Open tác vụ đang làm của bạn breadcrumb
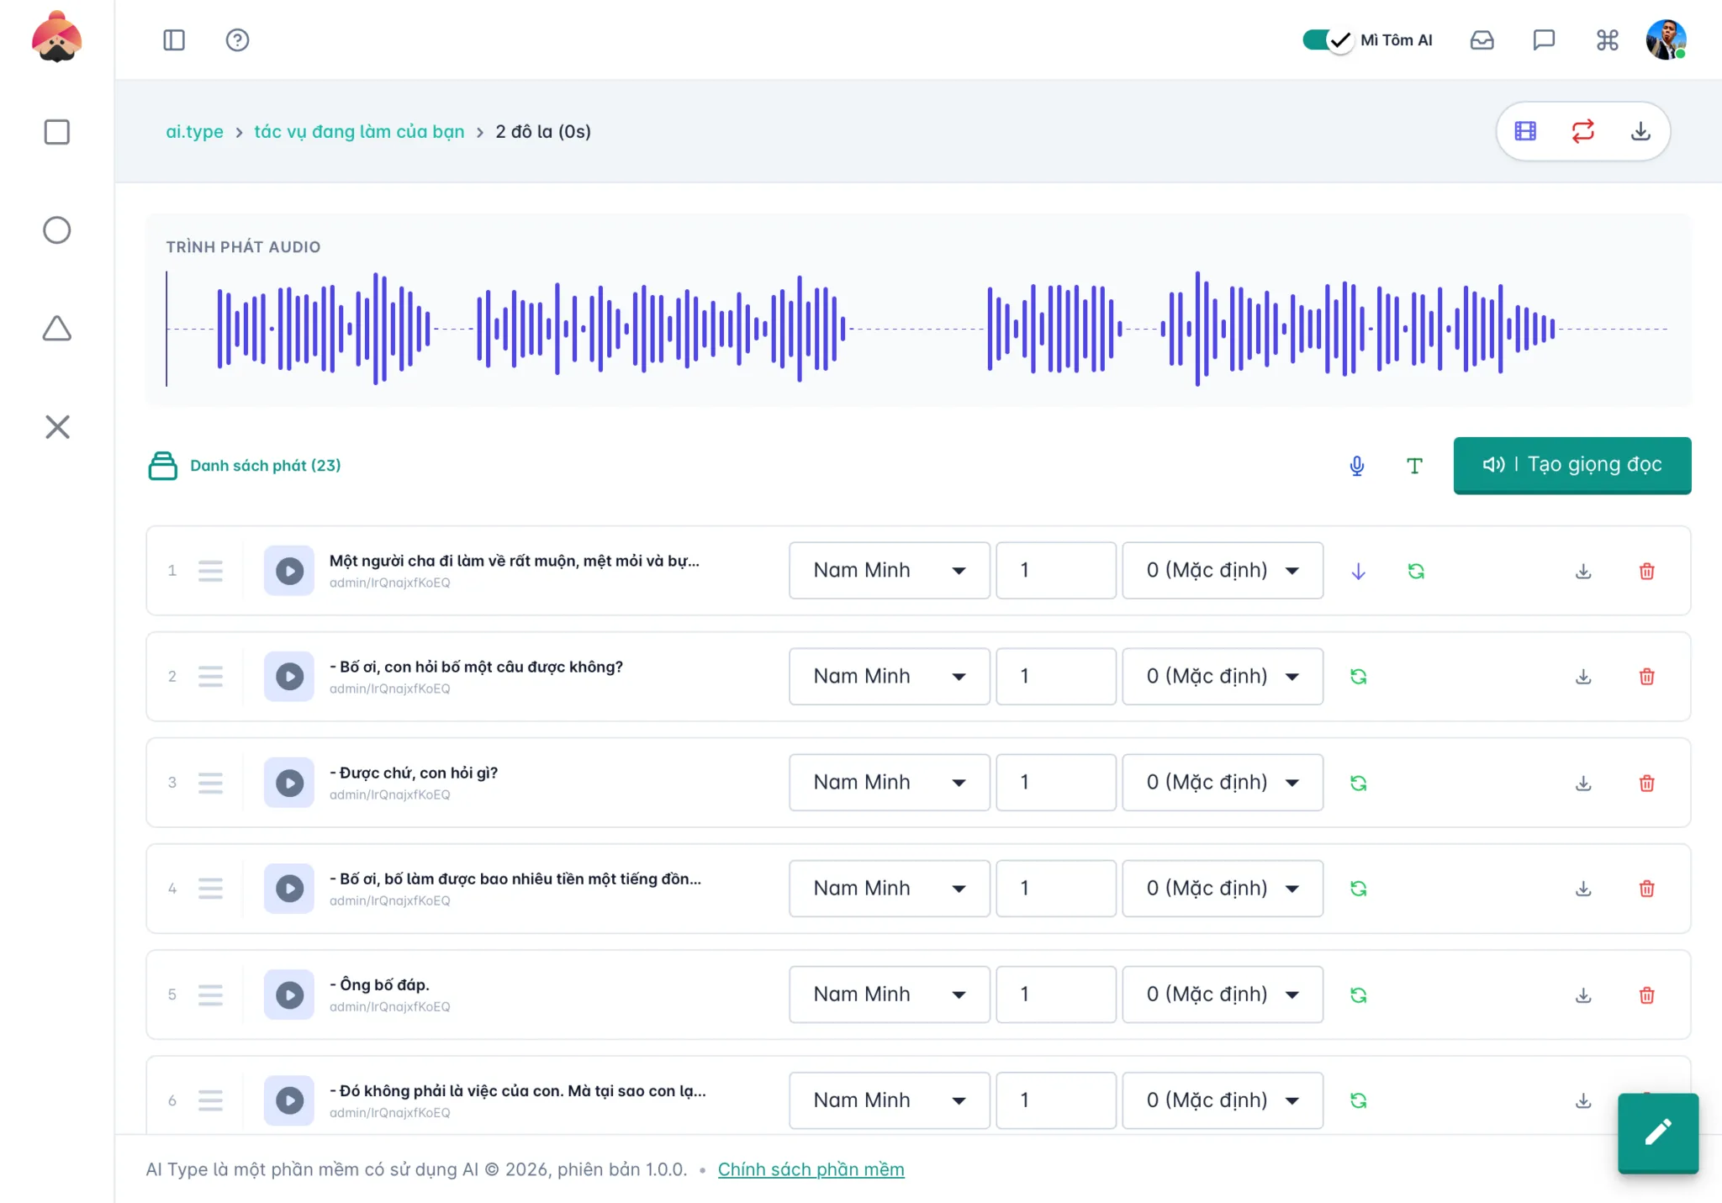Viewport: 1722px width, 1203px height. pyautogui.click(x=359, y=132)
